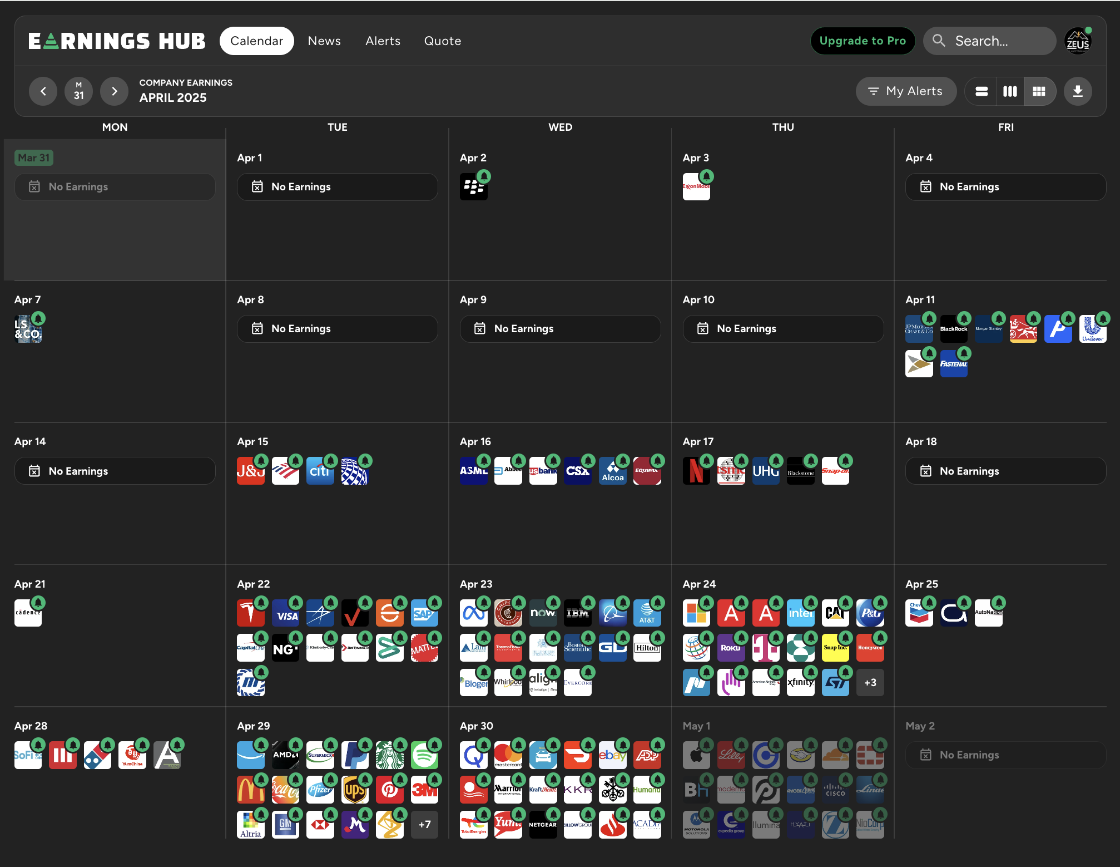Open Citi earnings on Apr 15

(x=320, y=471)
